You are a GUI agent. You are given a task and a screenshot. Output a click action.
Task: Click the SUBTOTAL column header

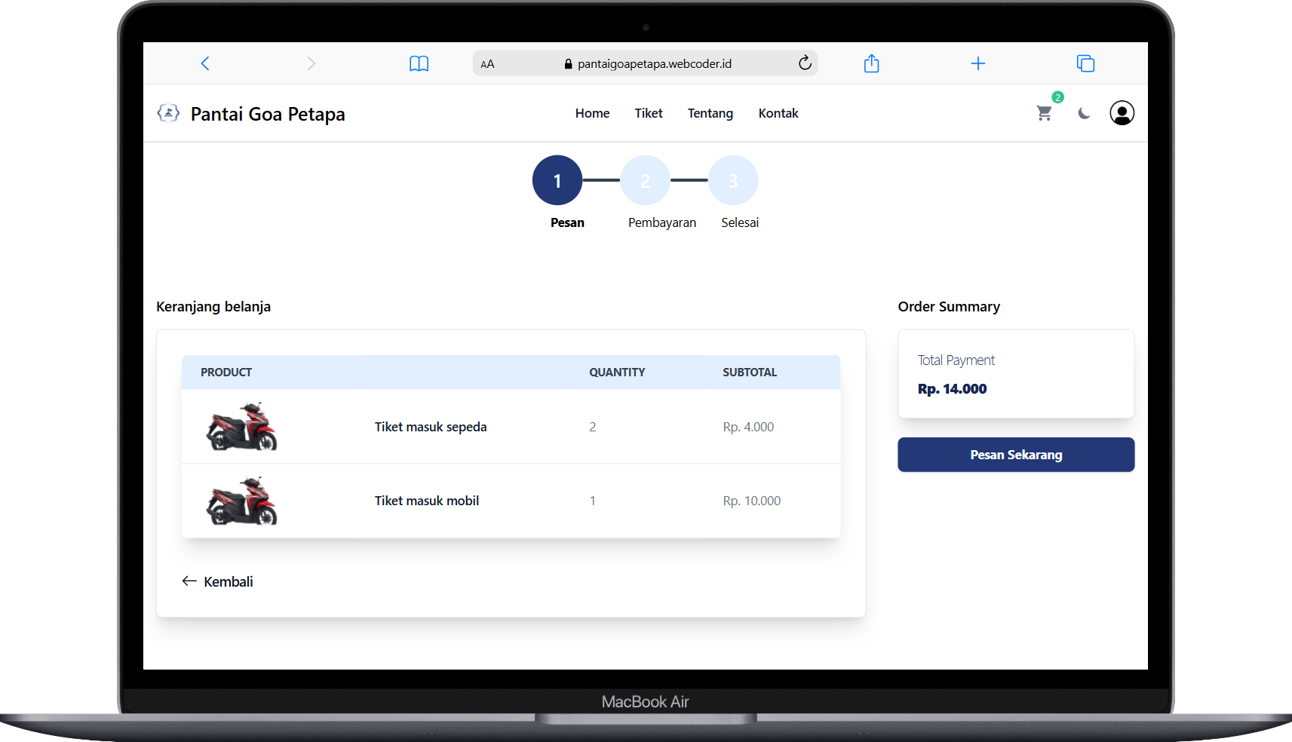pos(750,373)
